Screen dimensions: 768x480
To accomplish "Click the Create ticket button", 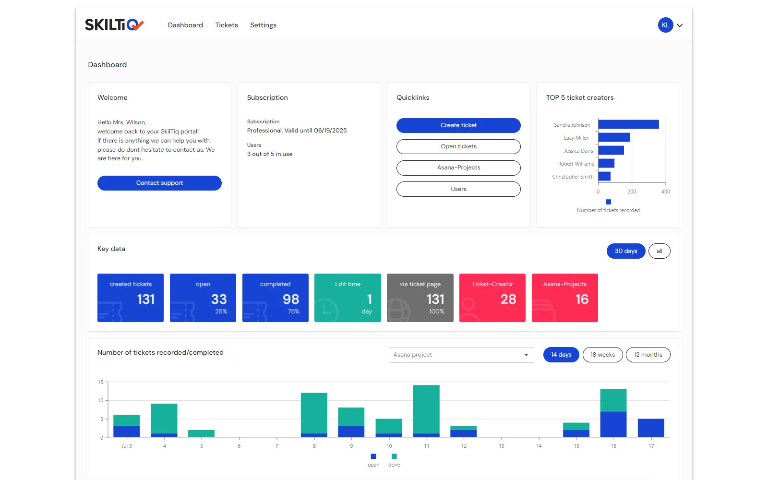I will pyautogui.click(x=458, y=125).
